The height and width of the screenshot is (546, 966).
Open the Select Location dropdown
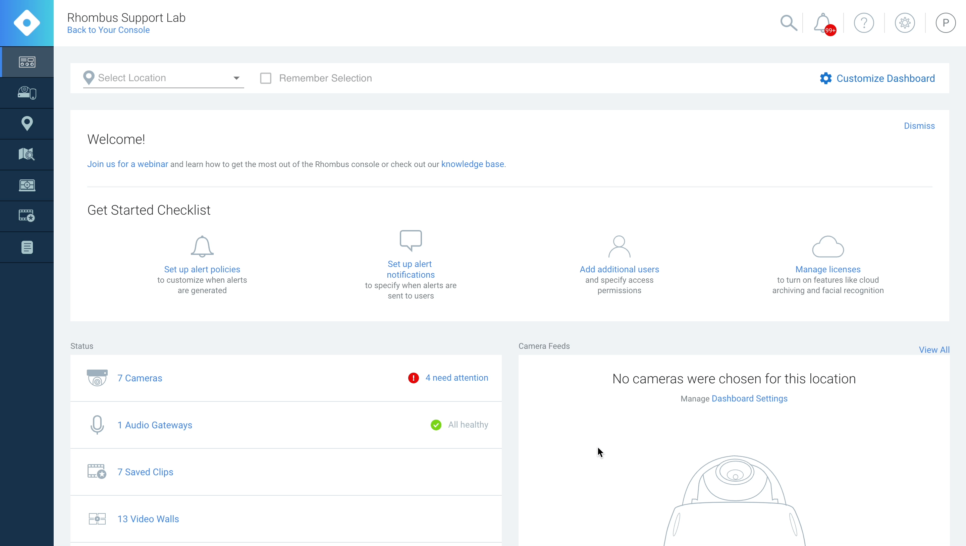click(163, 78)
